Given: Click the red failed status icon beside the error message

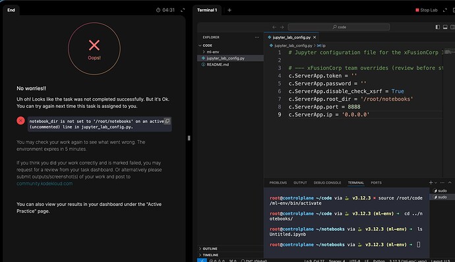Looking at the screenshot, I should click(x=20, y=120).
